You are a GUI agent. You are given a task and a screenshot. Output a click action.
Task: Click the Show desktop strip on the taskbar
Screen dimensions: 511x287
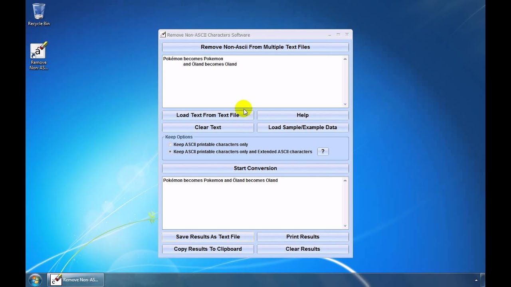click(483, 280)
